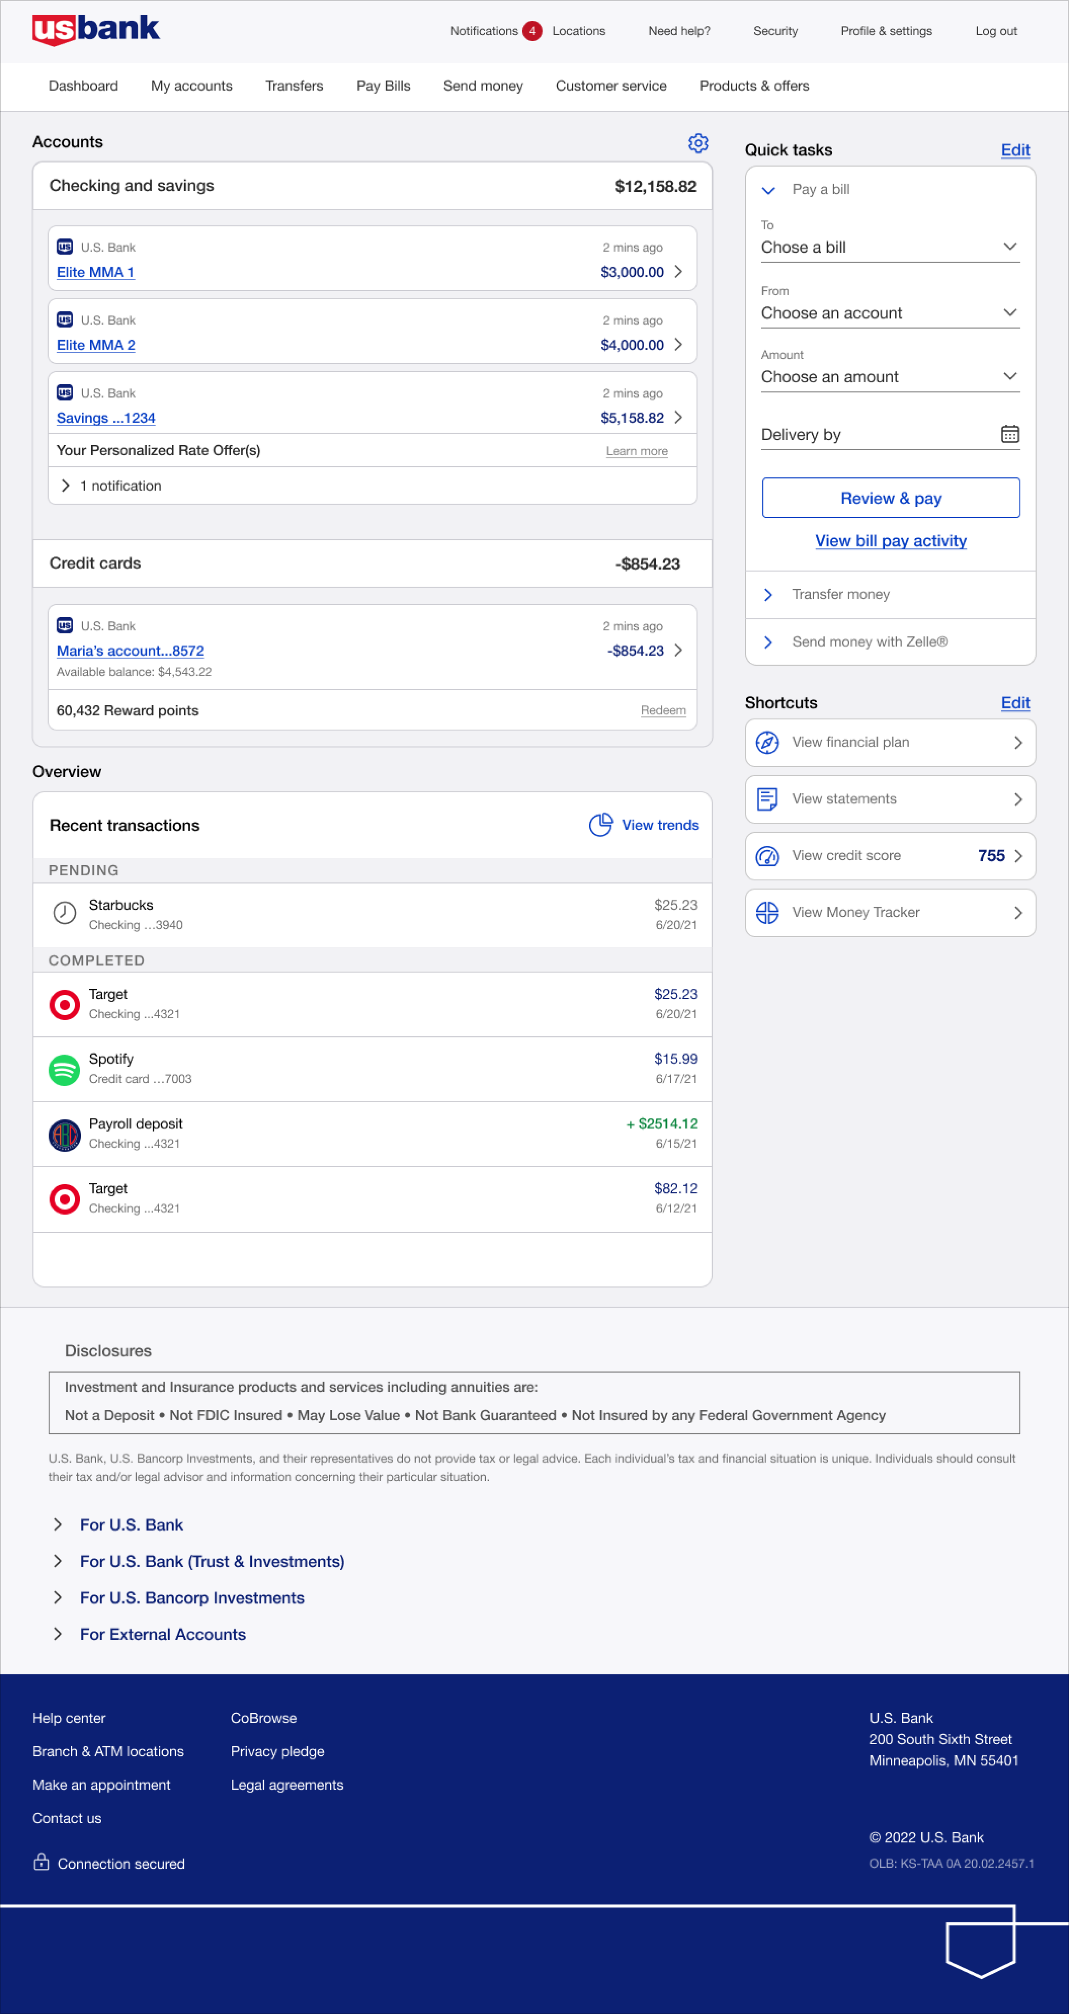Click the globe icon for Money Tracker
The height and width of the screenshot is (2014, 1069).
pyautogui.click(x=767, y=913)
